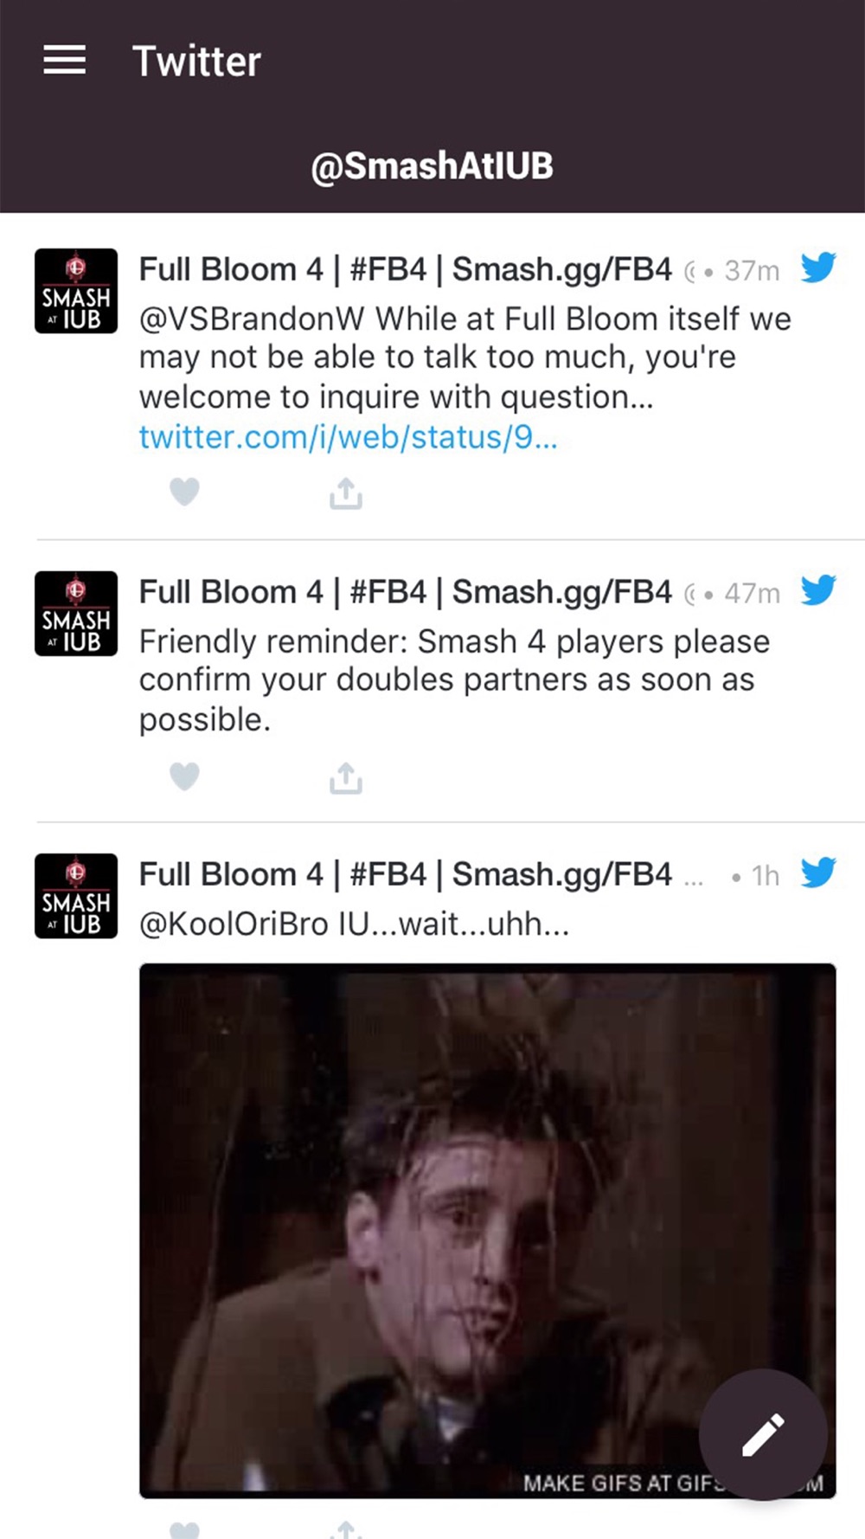The width and height of the screenshot is (865, 1539).
Task: Tap the author name on 1h tweet
Action: point(405,874)
